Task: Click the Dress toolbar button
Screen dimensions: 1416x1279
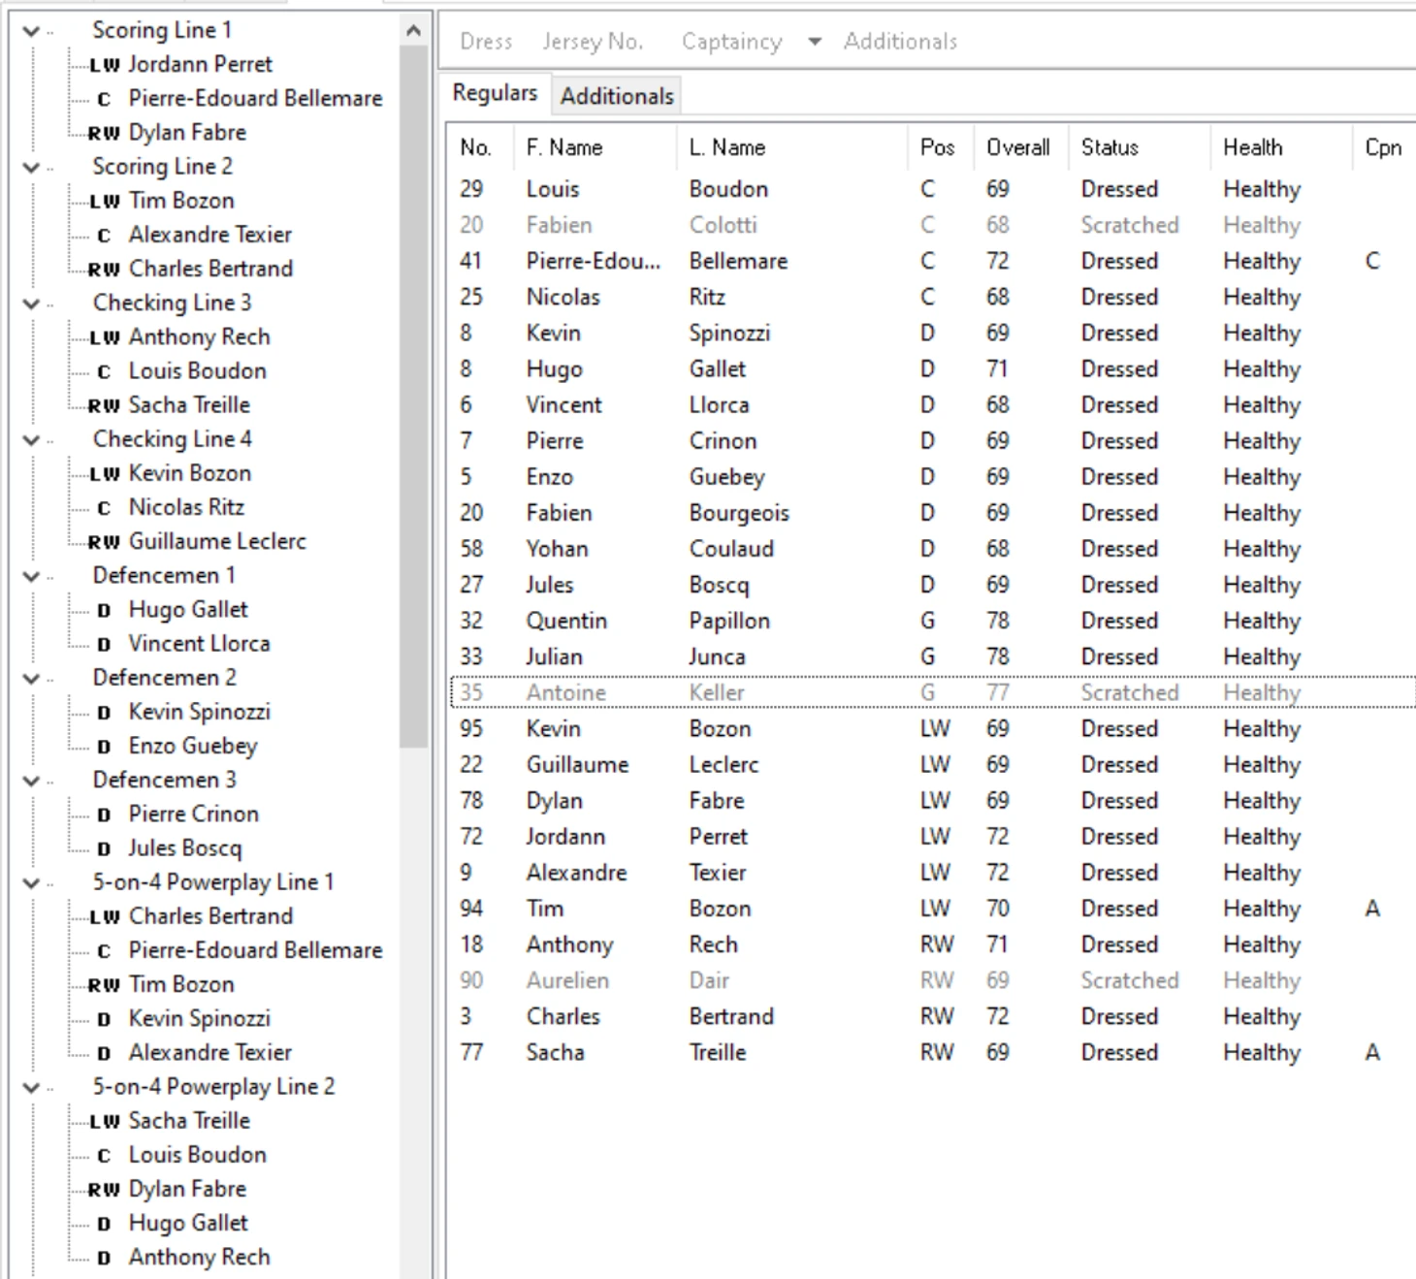Action: (486, 42)
